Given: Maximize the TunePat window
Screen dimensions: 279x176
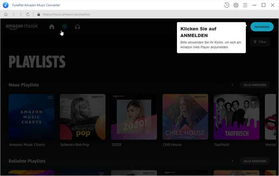Looking at the screenshot, I should tap(263, 5).
